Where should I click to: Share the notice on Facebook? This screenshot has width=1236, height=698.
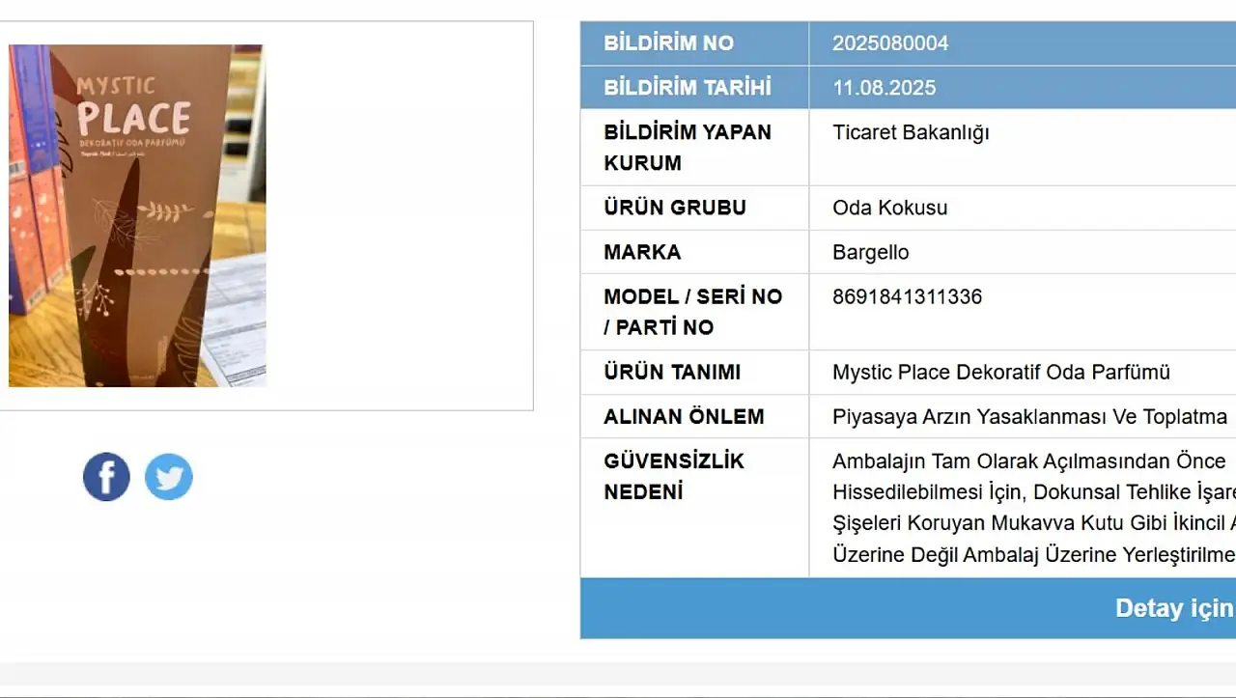tap(106, 477)
